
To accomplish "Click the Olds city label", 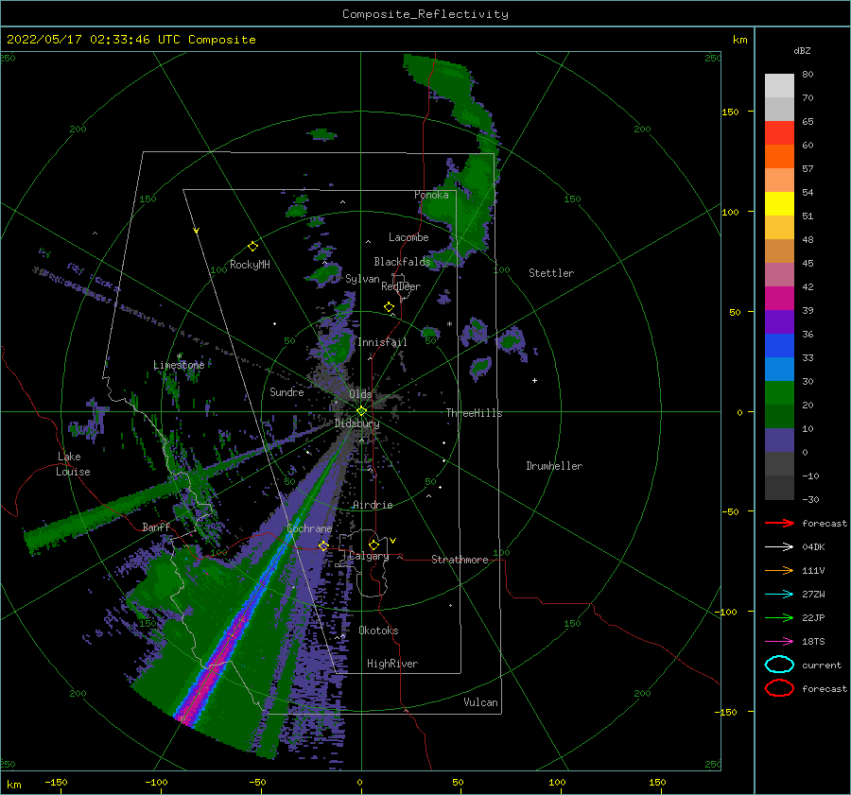I will point(360,394).
